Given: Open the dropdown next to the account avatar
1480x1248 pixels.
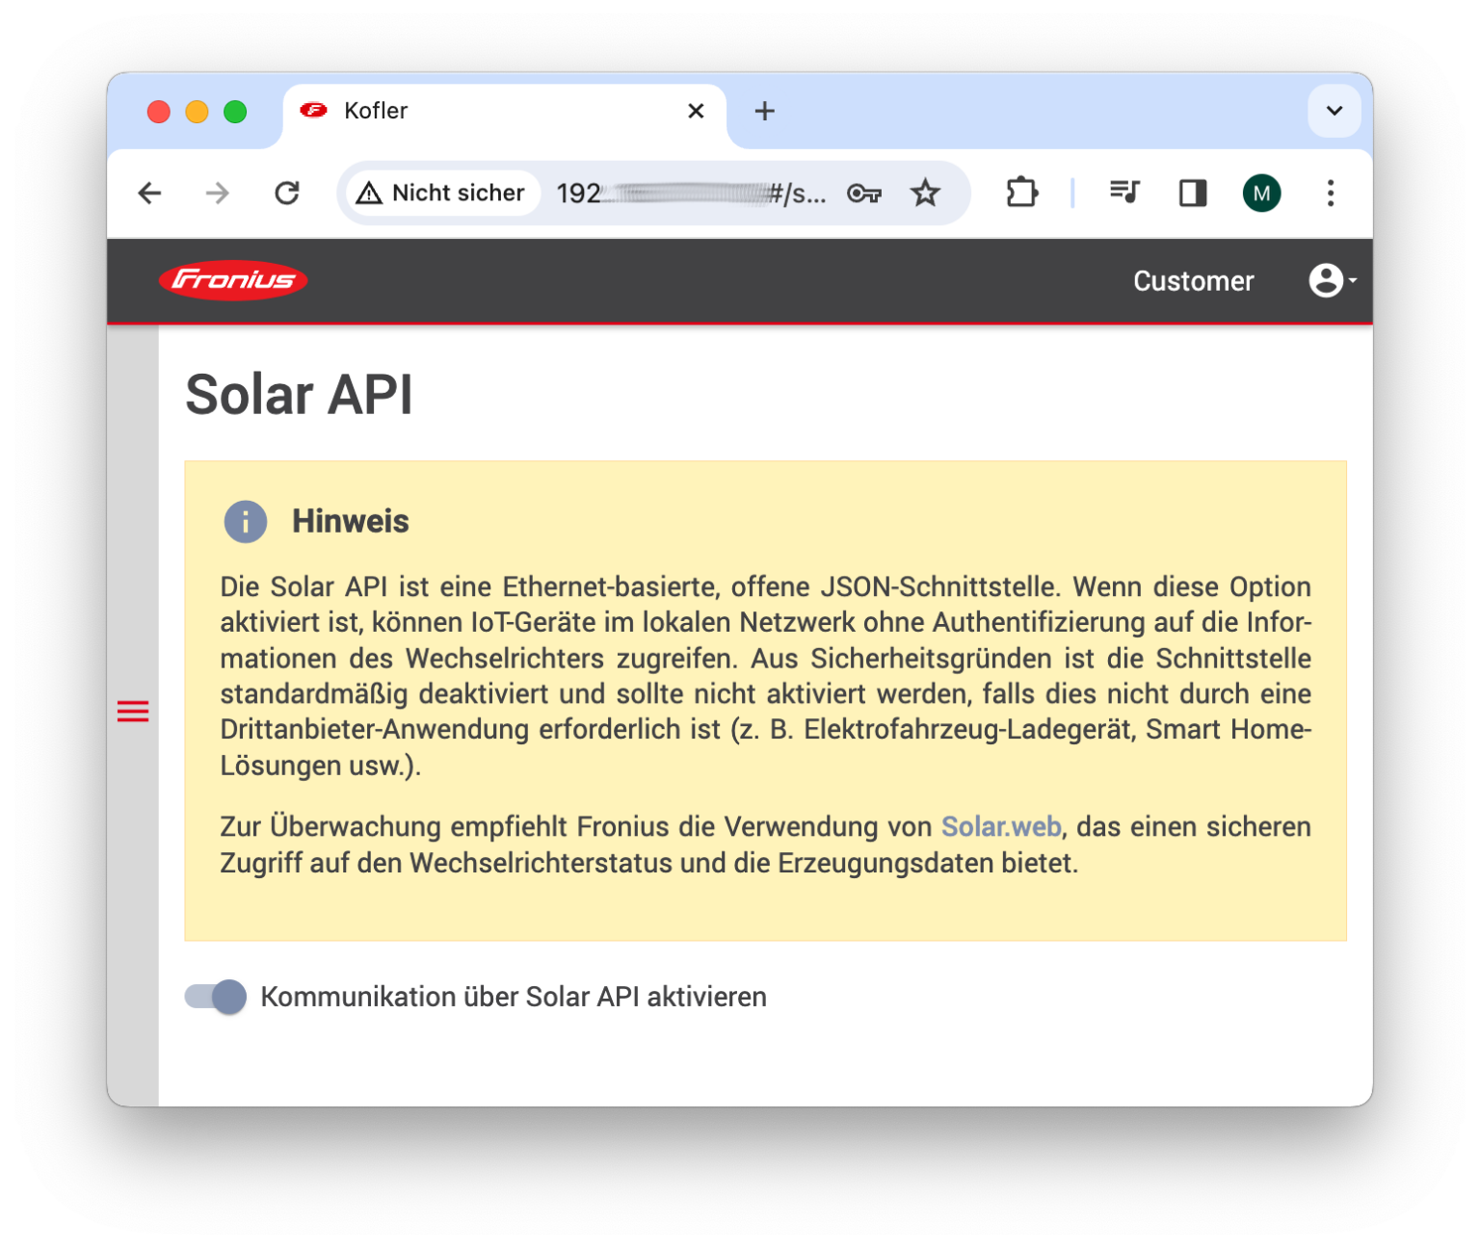Looking at the screenshot, I should (1353, 280).
